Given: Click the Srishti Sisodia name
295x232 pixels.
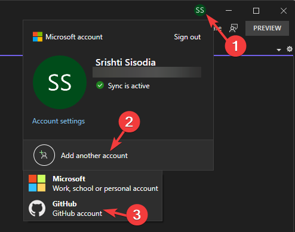Looking at the screenshot, I should pyautogui.click(x=125, y=63).
